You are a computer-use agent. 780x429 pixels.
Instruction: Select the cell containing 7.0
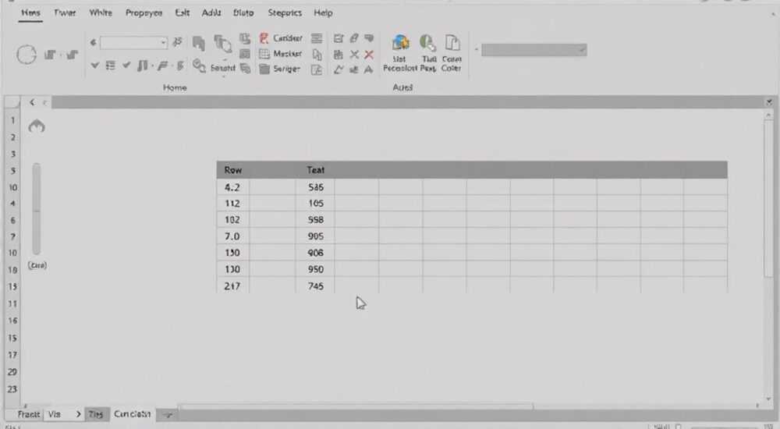pyautogui.click(x=232, y=236)
